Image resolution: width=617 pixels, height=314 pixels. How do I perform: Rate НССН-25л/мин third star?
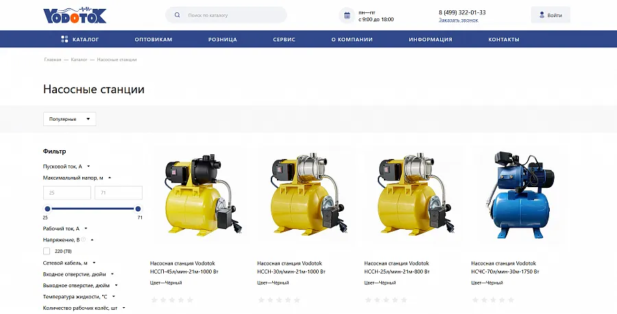point(386,300)
